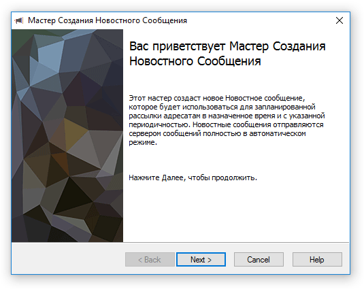Click the heading 'Вас приветствует Мастер Создания'
The width and height of the screenshot is (364, 289).
click(227, 46)
